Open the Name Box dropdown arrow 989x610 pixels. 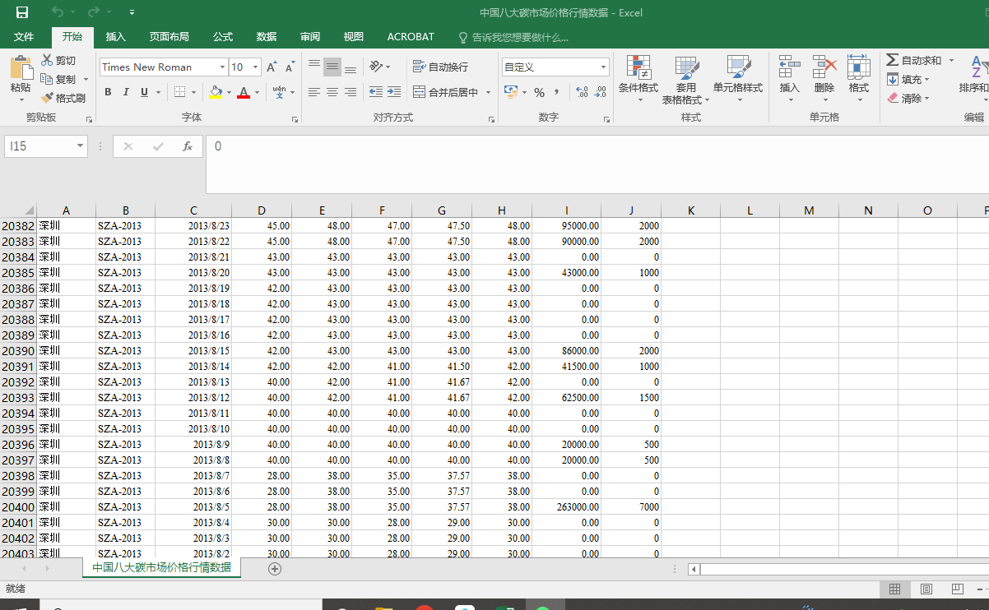tap(80, 146)
